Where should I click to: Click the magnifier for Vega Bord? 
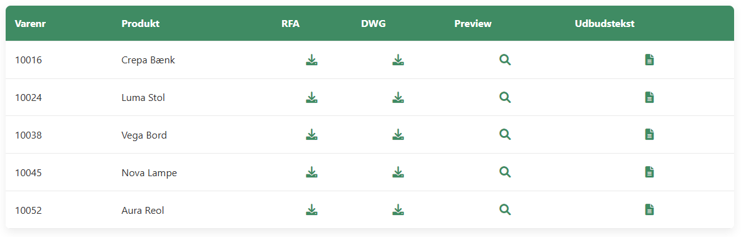505,135
